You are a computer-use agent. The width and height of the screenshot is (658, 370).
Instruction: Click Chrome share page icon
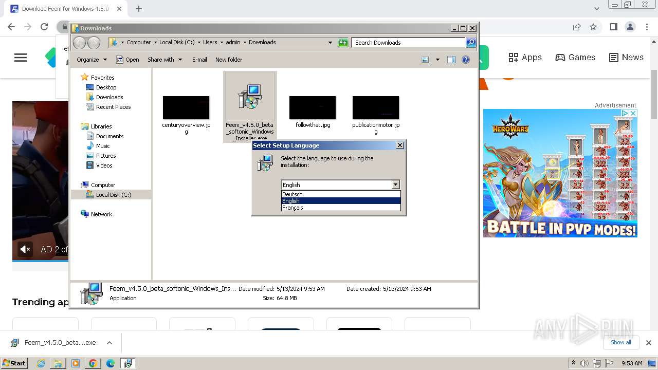coord(577,27)
